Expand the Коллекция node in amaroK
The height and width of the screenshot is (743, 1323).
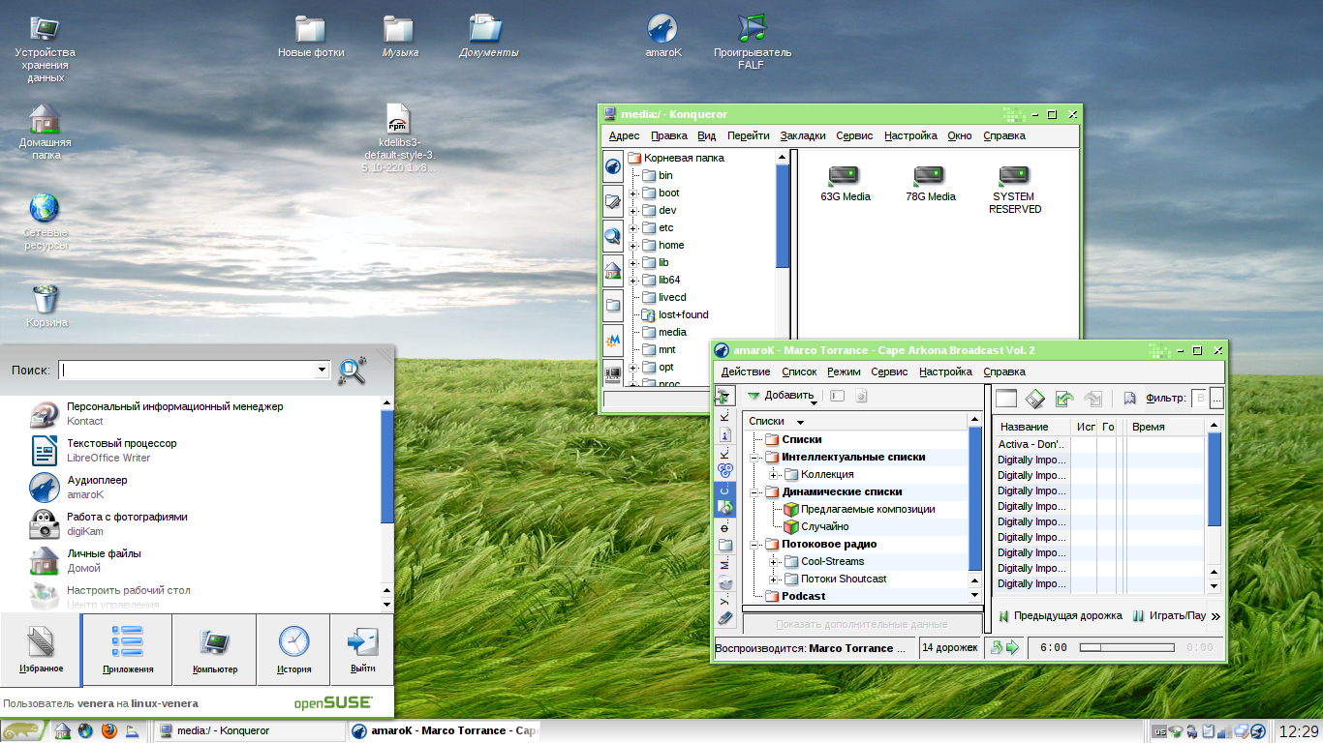774,474
